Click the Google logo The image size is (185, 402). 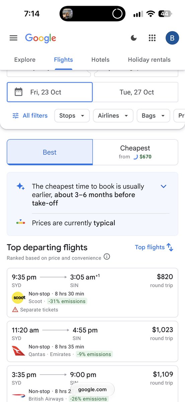41,38
